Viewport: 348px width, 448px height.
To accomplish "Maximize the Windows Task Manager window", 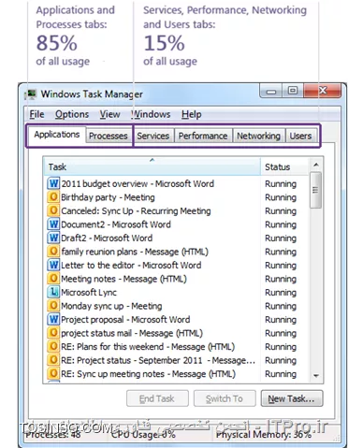I will click(293, 91).
